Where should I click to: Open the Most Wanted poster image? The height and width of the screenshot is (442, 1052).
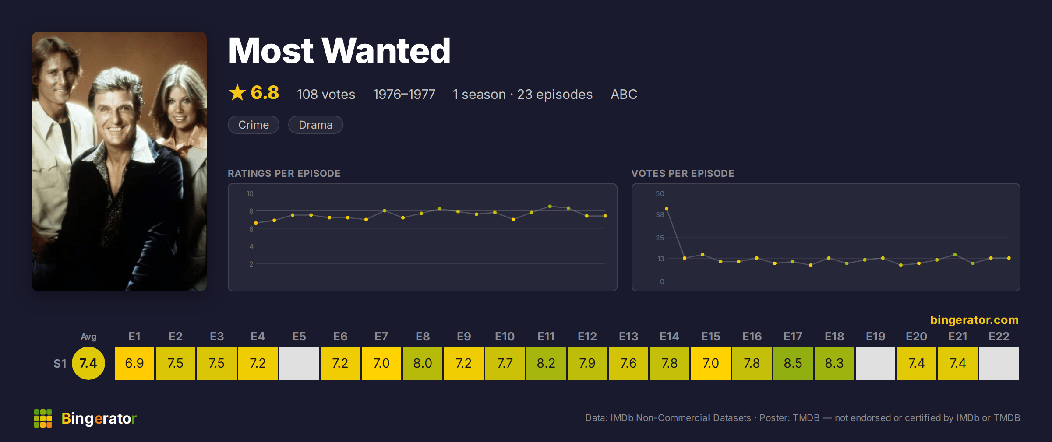click(119, 161)
